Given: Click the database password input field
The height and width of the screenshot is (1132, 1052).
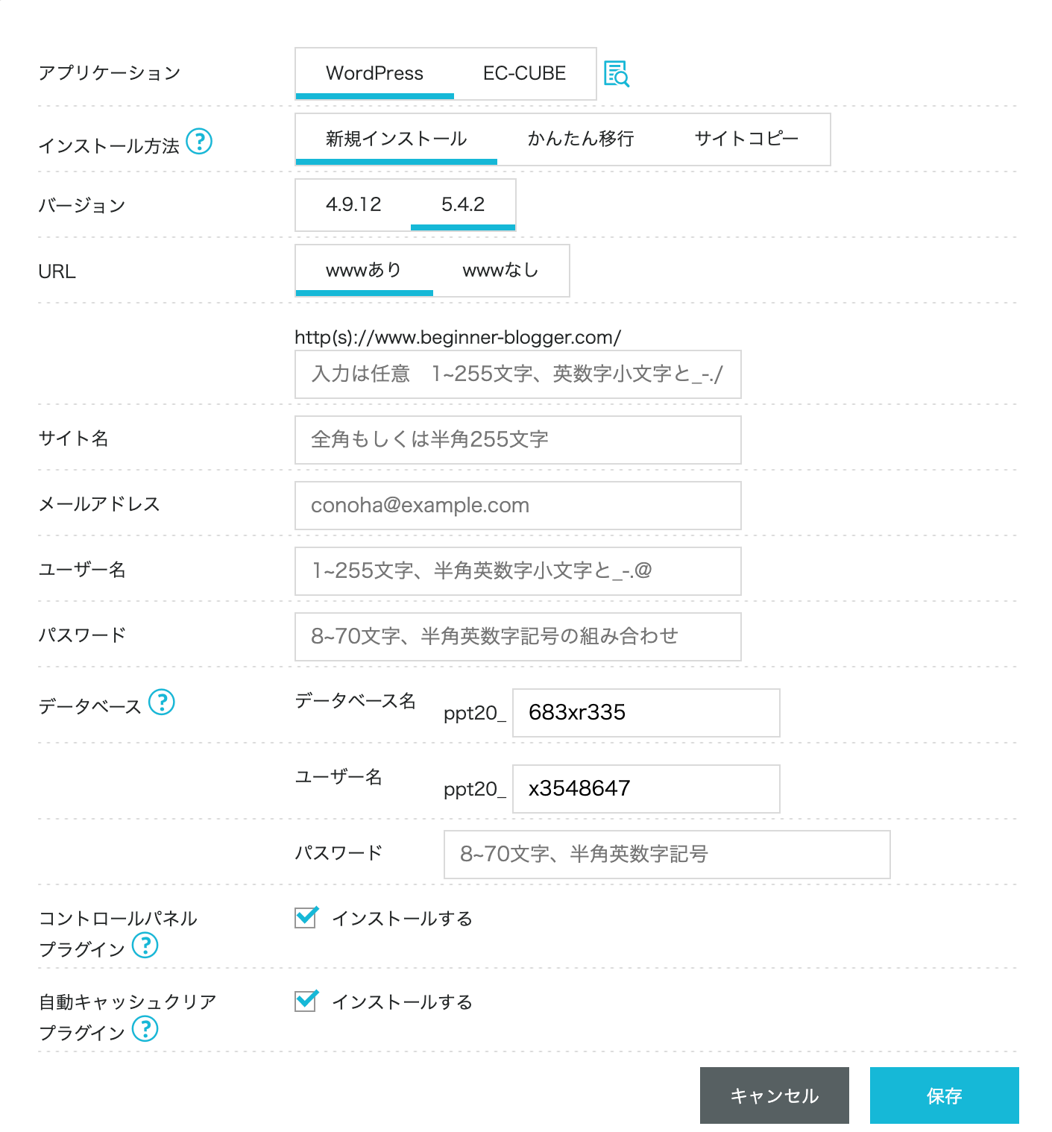Looking at the screenshot, I should click(667, 855).
